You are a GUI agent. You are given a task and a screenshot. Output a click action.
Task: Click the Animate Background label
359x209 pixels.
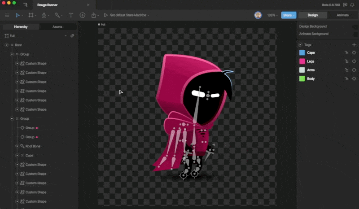click(314, 34)
